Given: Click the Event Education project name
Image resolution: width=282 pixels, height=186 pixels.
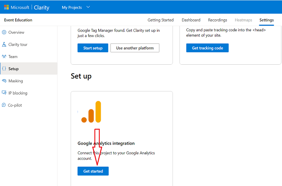Looking at the screenshot, I should [18, 20].
